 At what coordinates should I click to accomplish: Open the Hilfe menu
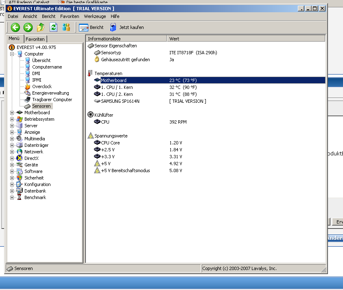(x=115, y=16)
